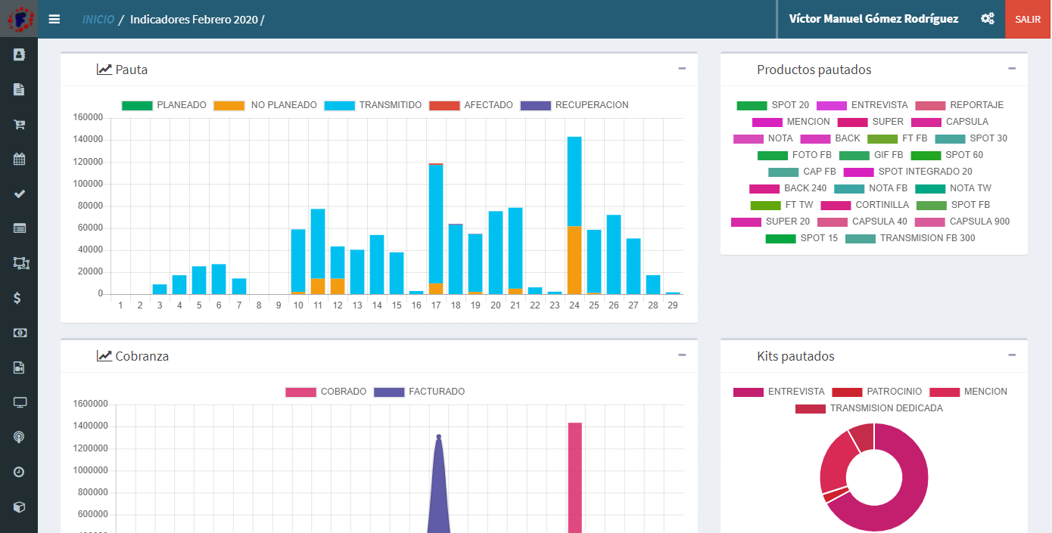Screen dimensions: 1052x533
Task: Open the checkmark sidebar icon
Action: click(x=19, y=194)
